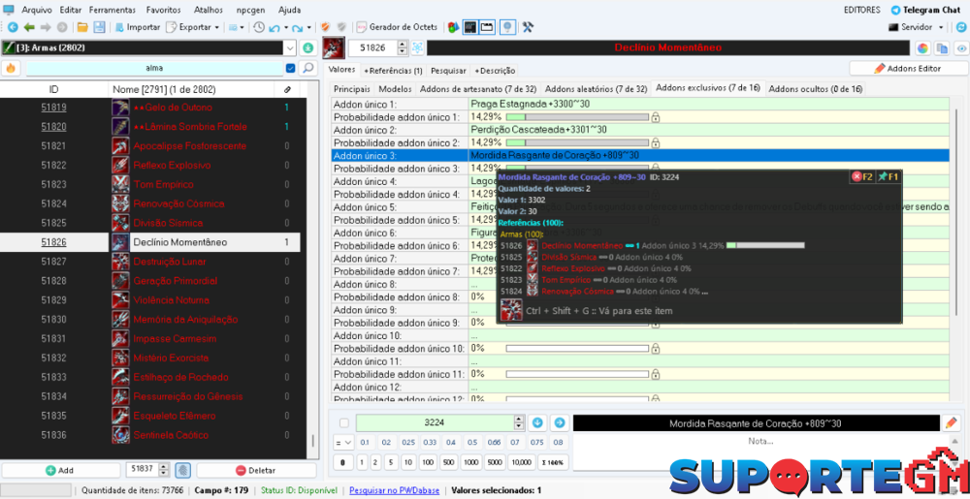Viewport: 970px width, 499px height.
Task: Toggle the blue checkbox beside search field
Action: point(290,68)
